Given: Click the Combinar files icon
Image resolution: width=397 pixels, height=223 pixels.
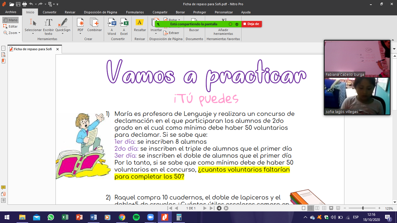Looking at the screenshot, I should pos(94,23).
